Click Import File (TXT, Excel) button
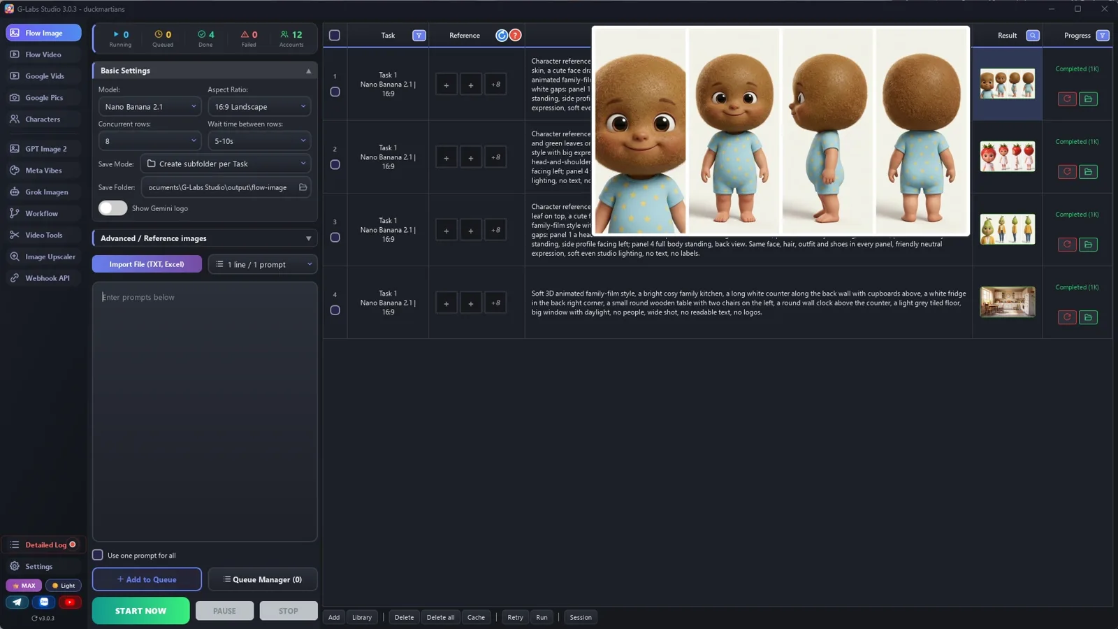 coord(147,264)
